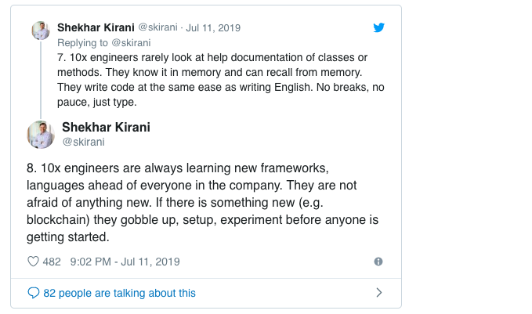This screenshot has height=314, width=532.
Task: Open @skirani handle next to the Jul 11 date
Action: [x=157, y=27]
